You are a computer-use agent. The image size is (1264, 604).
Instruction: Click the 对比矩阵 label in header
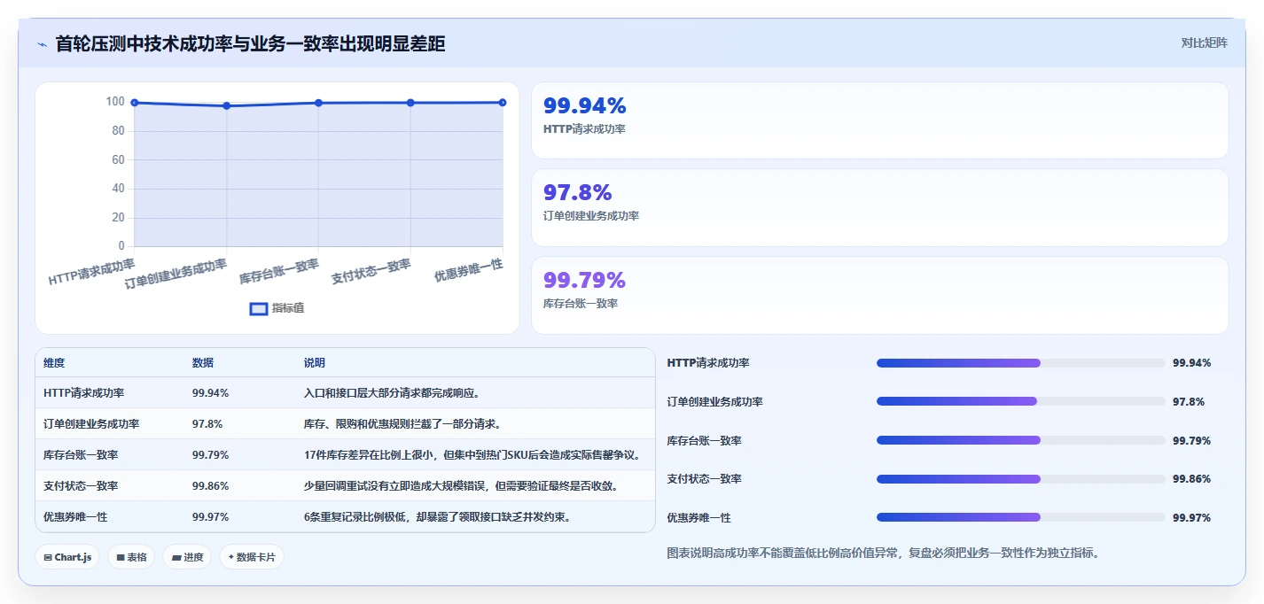(x=1204, y=43)
